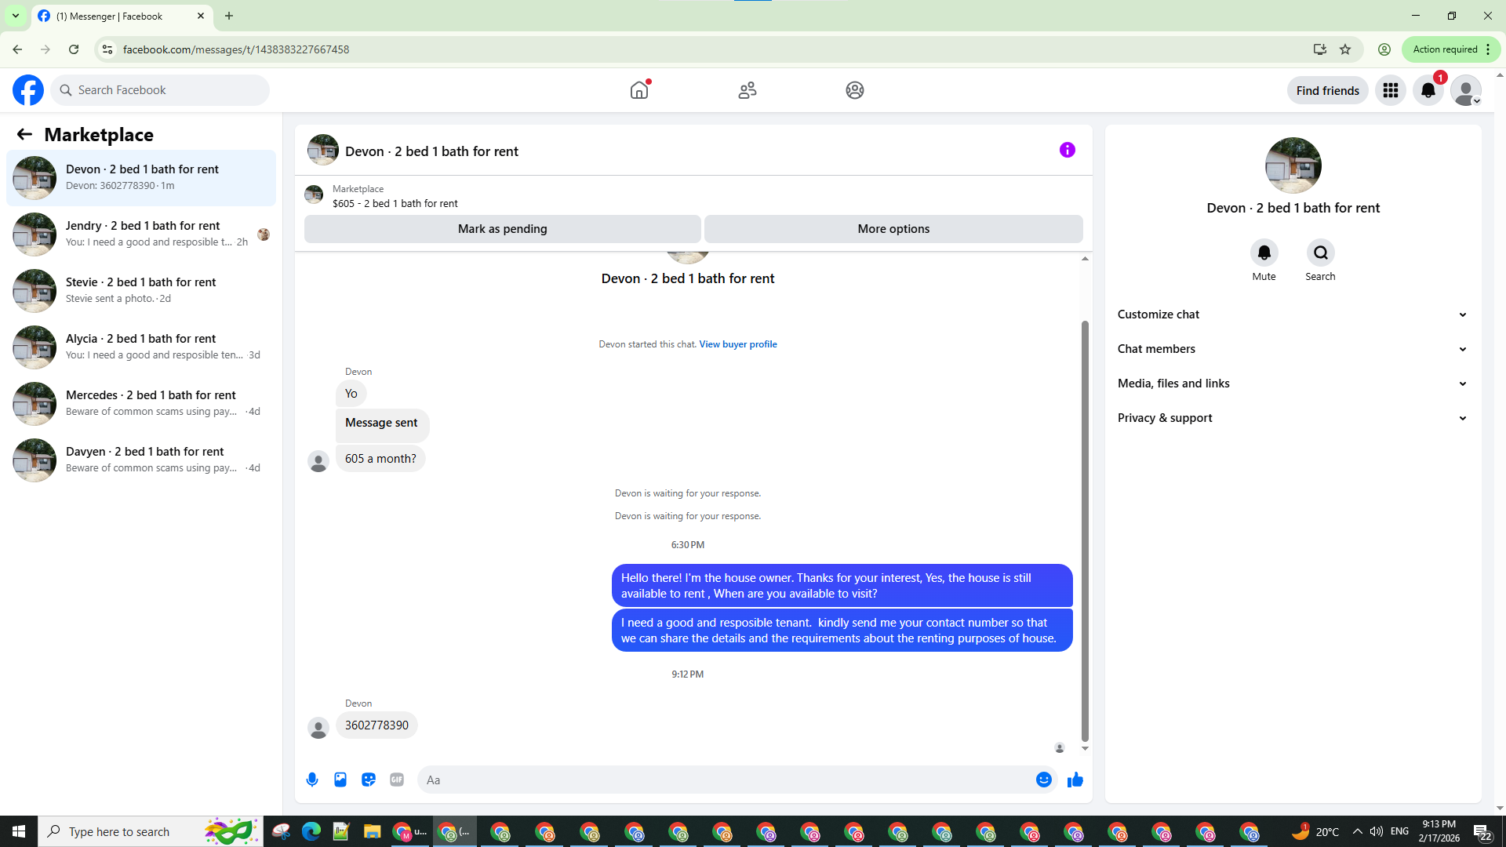Mute this Devon conversation

pos(1264,253)
